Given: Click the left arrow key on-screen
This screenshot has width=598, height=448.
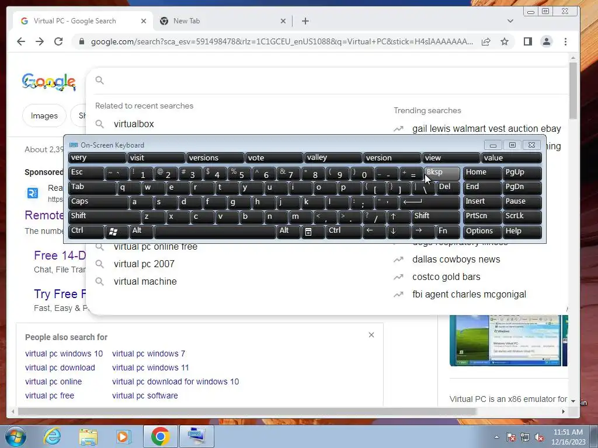Looking at the screenshot, I should point(374,232).
